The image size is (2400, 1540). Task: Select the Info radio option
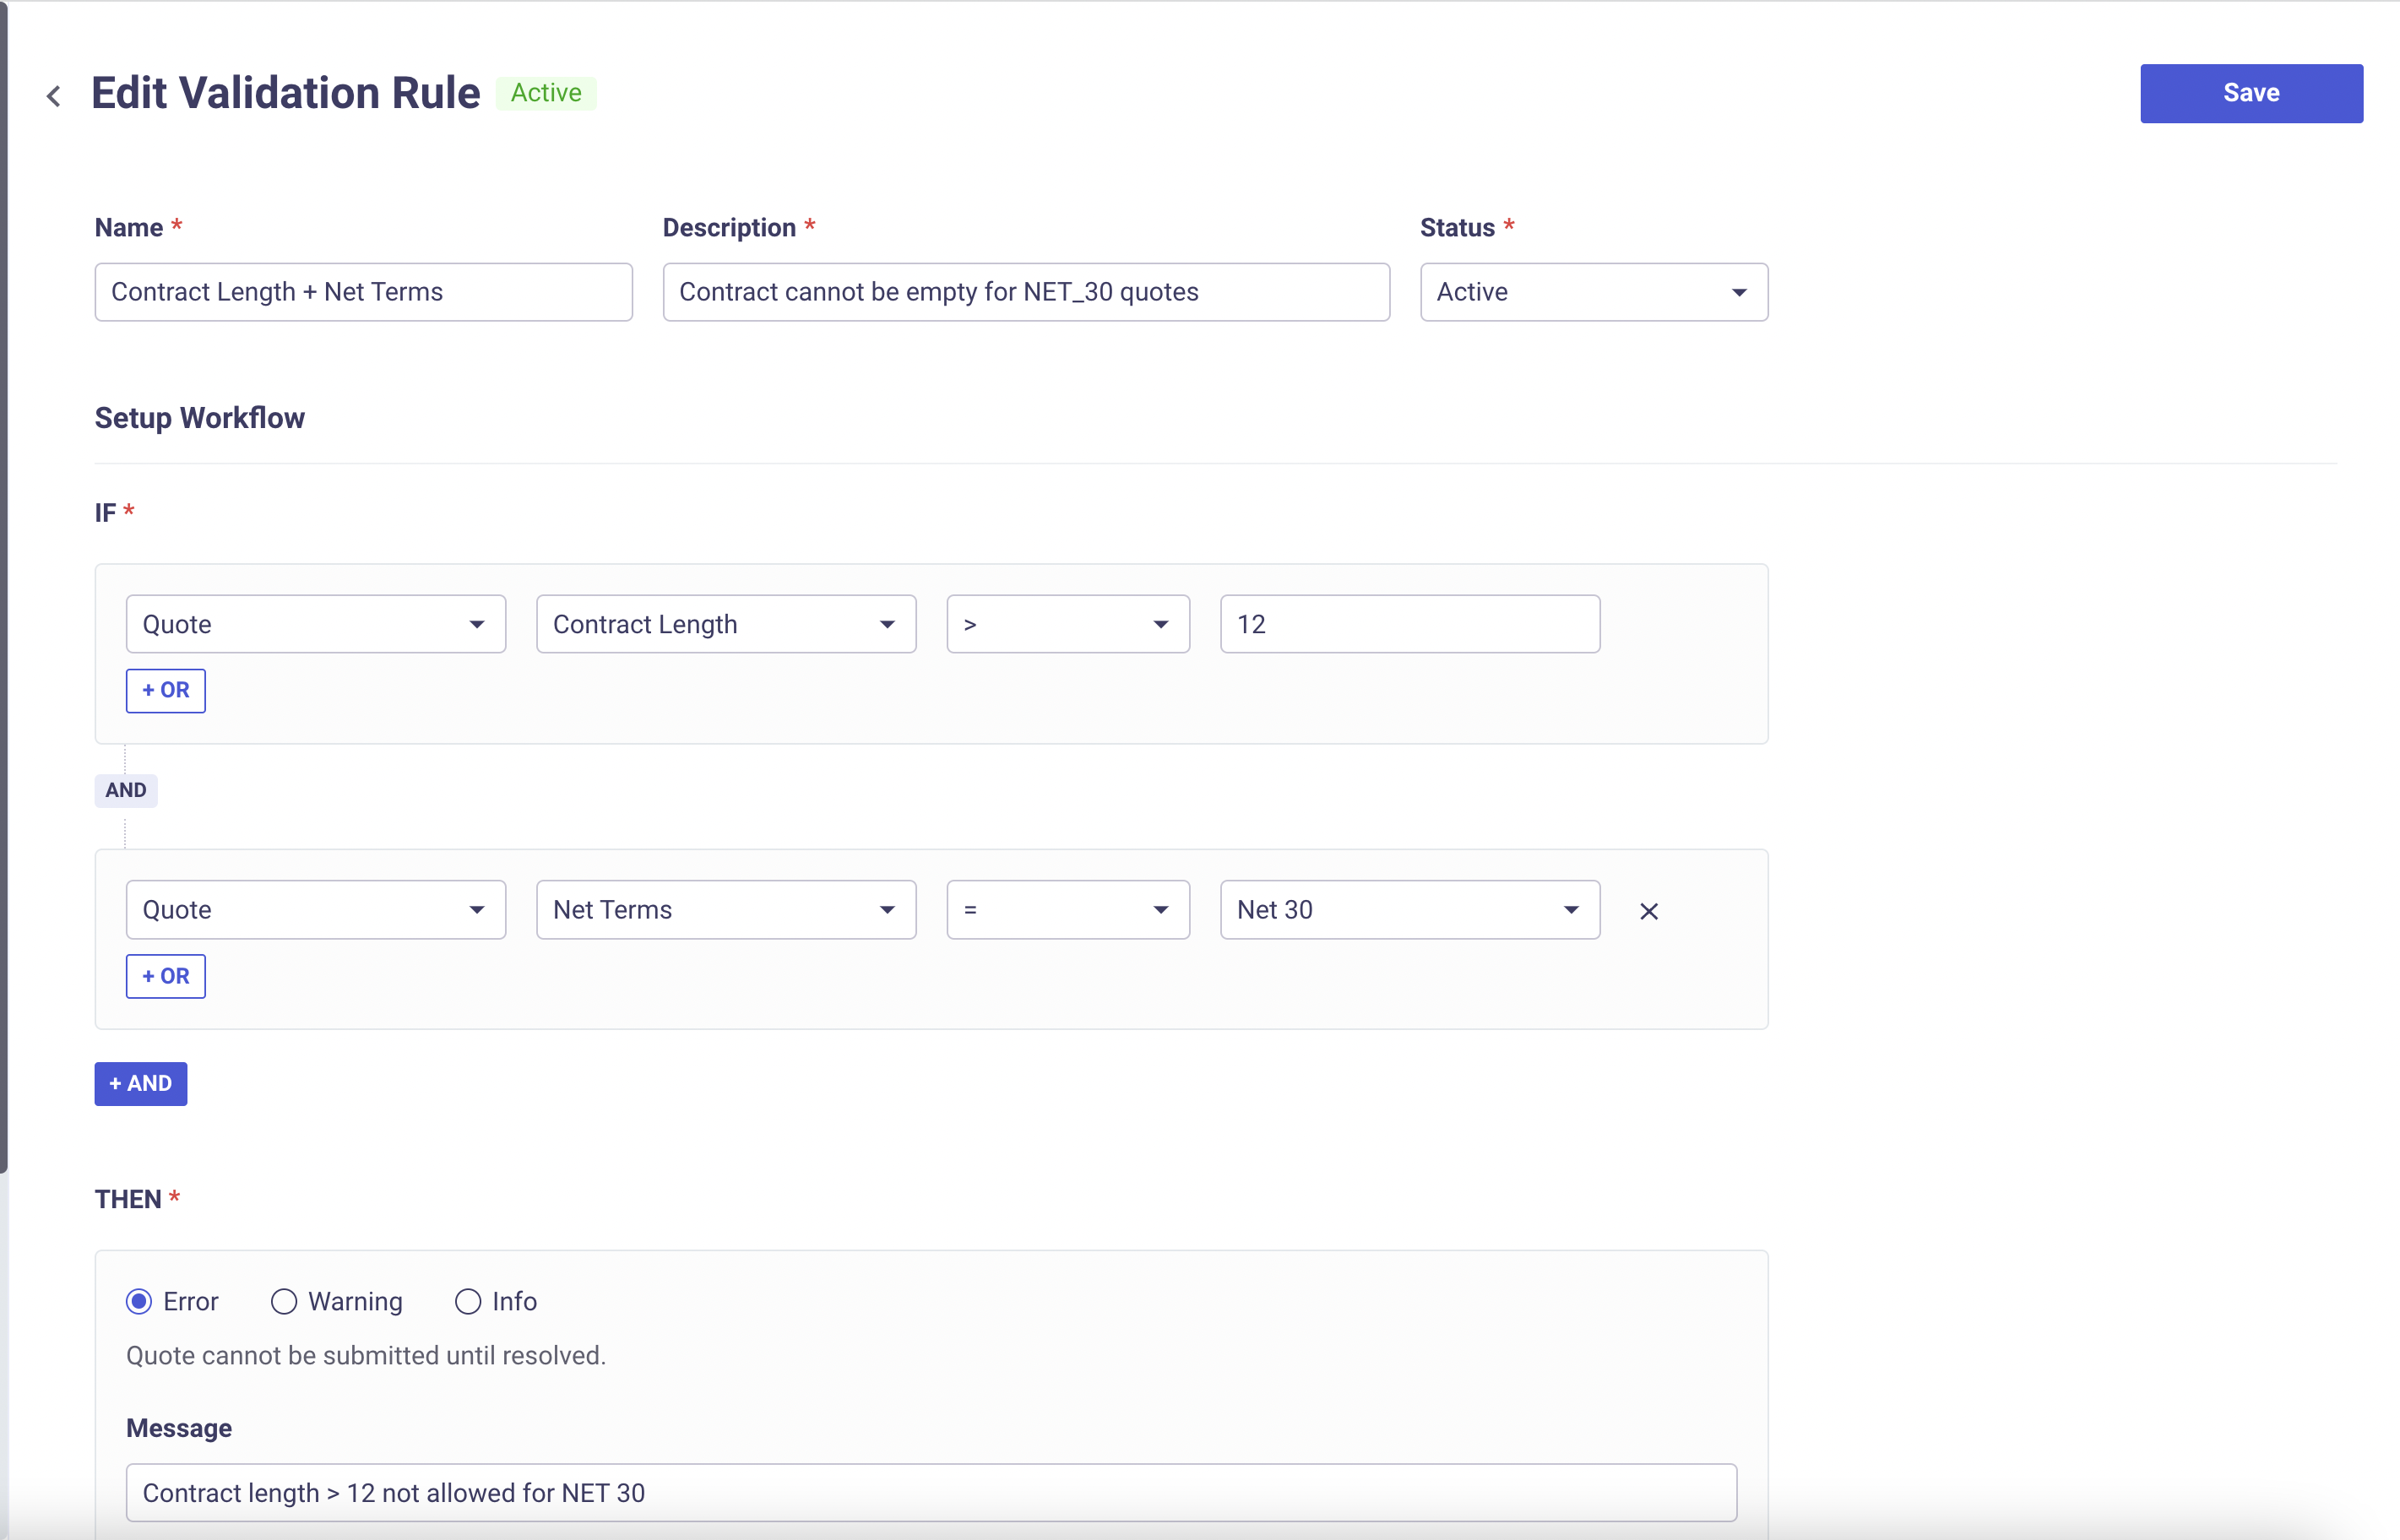468,1301
